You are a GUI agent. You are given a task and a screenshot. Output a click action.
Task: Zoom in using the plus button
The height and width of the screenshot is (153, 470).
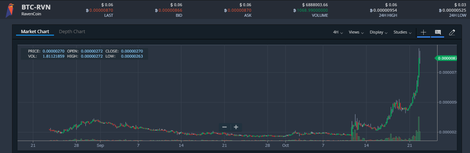[x=236, y=127]
